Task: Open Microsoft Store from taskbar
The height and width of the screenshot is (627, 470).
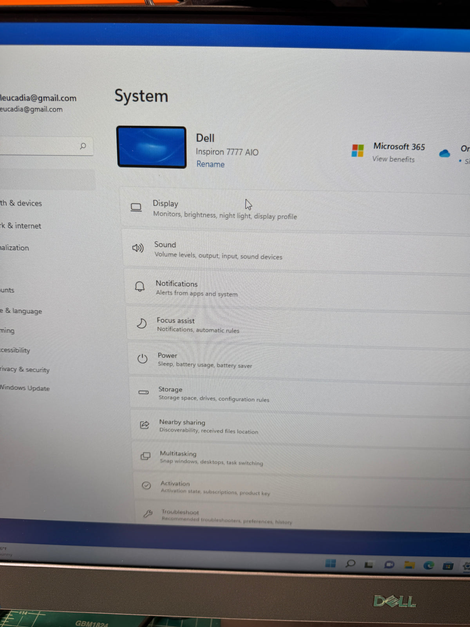Action: [448, 565]
